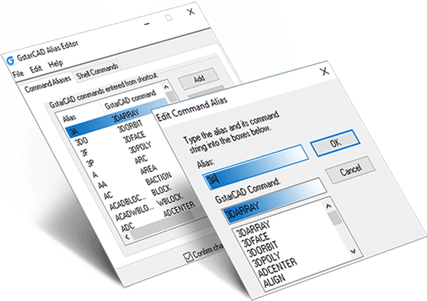The height and width of the screenshot is (301, 427).
Task: Click the Alias input field containing 3A
Action: 256,167
